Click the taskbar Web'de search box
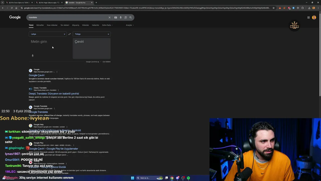The height and width of the screenshot is (181, 321). tap(150, 178)
